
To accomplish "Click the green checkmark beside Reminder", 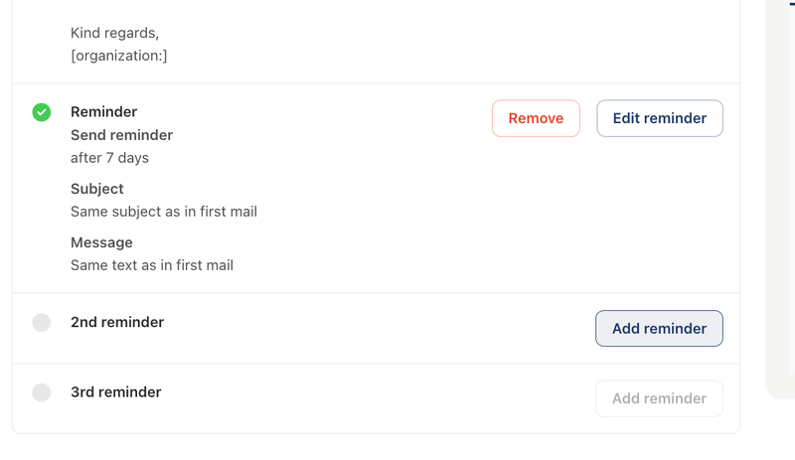I will click(x=42, y=112).
